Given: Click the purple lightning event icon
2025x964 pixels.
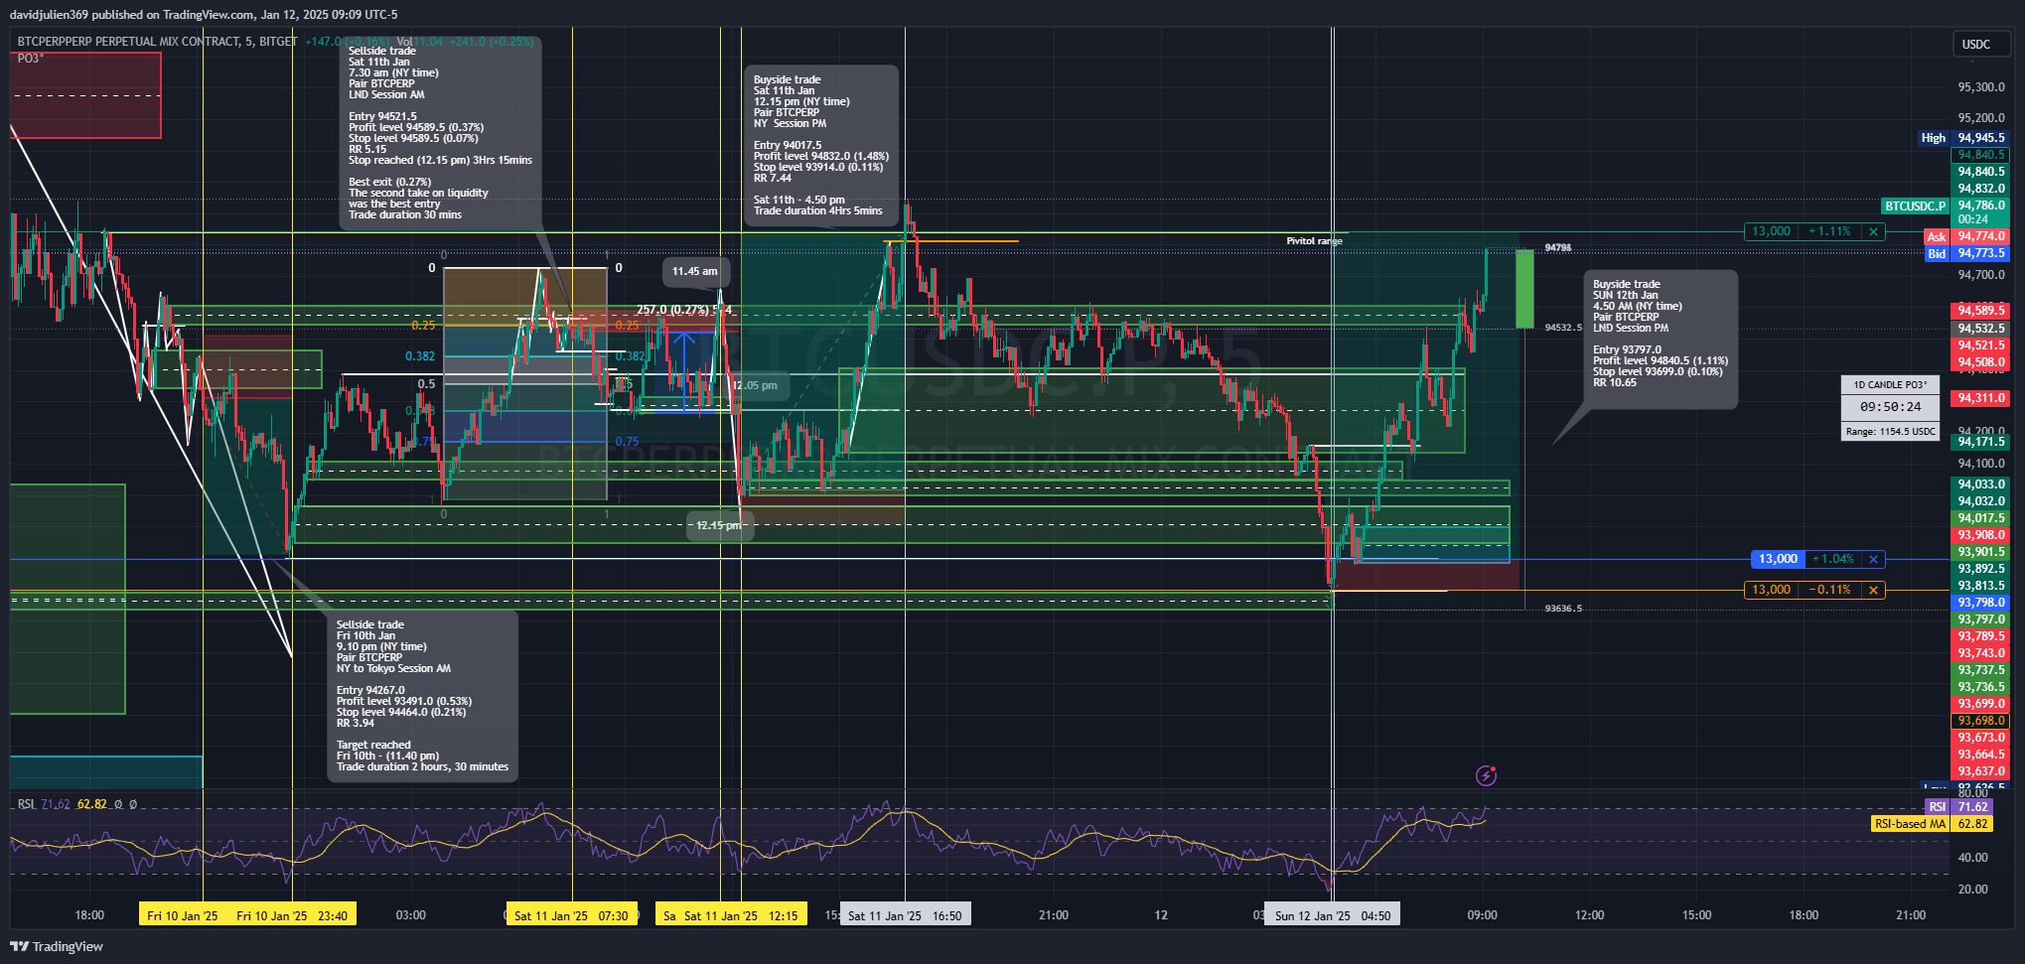Looking at the screenshot, I should [x=1486, y=775].
